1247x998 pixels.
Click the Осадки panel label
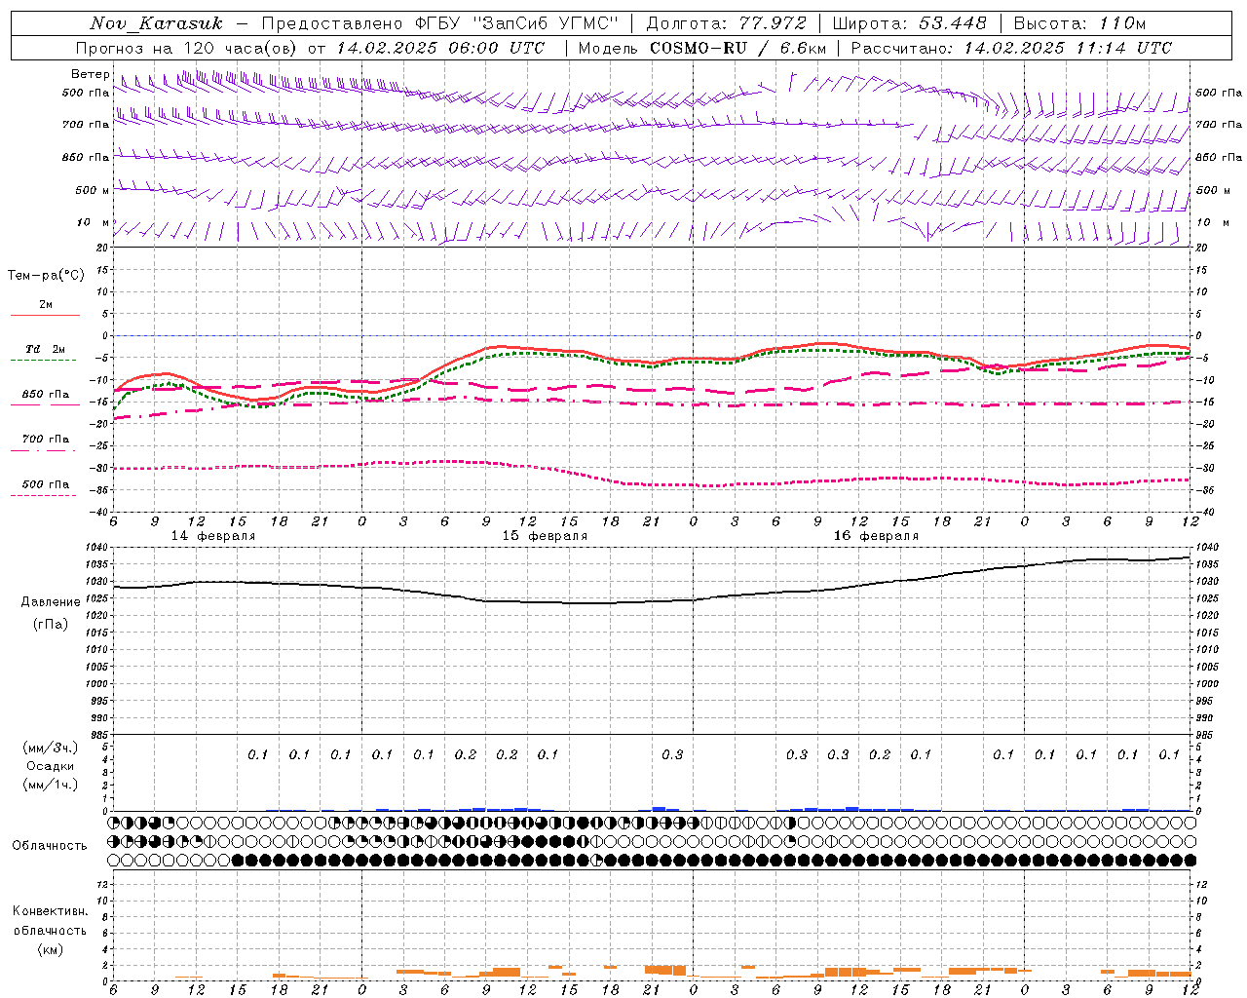(x=51, y=766)
